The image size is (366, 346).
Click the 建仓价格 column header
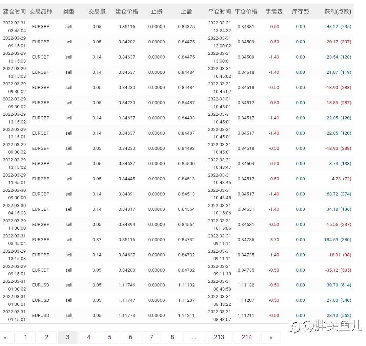coord(127,11)
